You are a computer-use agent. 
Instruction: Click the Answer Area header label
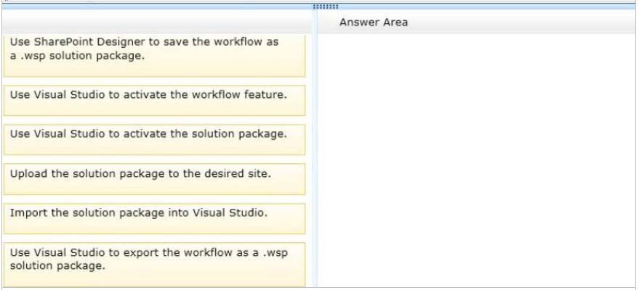(373, 22)
